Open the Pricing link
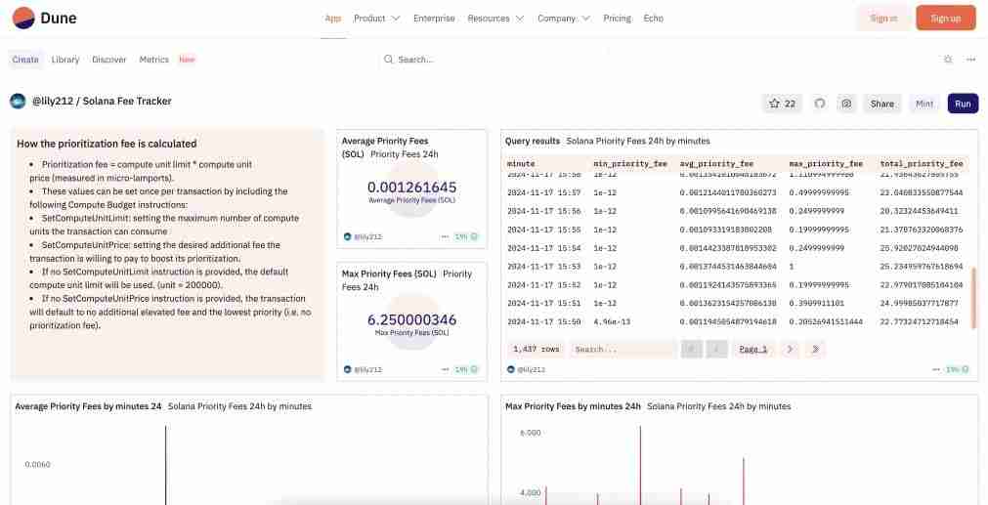The image size is (988, 505). click(x=617, y=19)
